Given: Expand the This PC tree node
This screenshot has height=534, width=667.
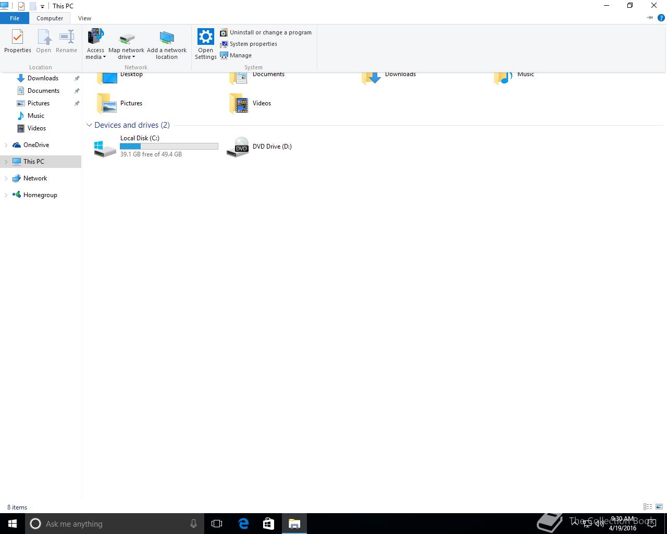Looking at the screenshot, I should 6,162.
